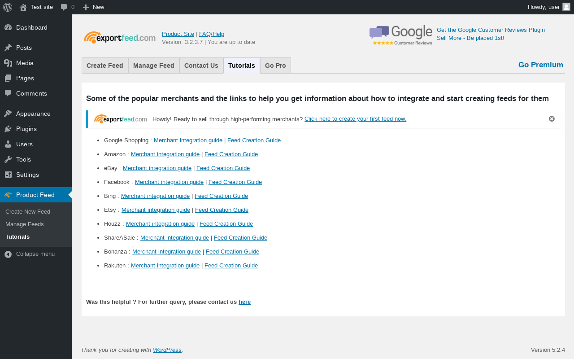Switch to the Create Feed tab

pos(105,66)
